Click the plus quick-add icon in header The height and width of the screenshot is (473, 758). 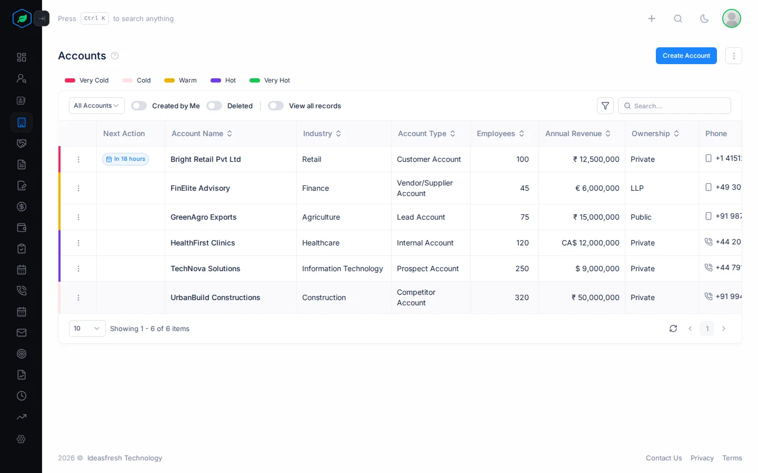tap(652, 18)
